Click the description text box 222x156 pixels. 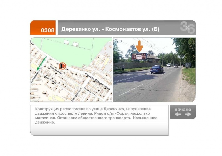pyautogui.click(x=99, y=120)
